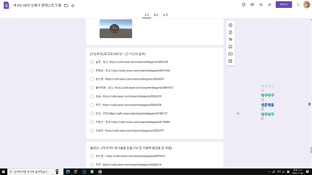Screen dimensions: 312x175
Task: Select the 유희왕 radio option
Action: point(92,131)
